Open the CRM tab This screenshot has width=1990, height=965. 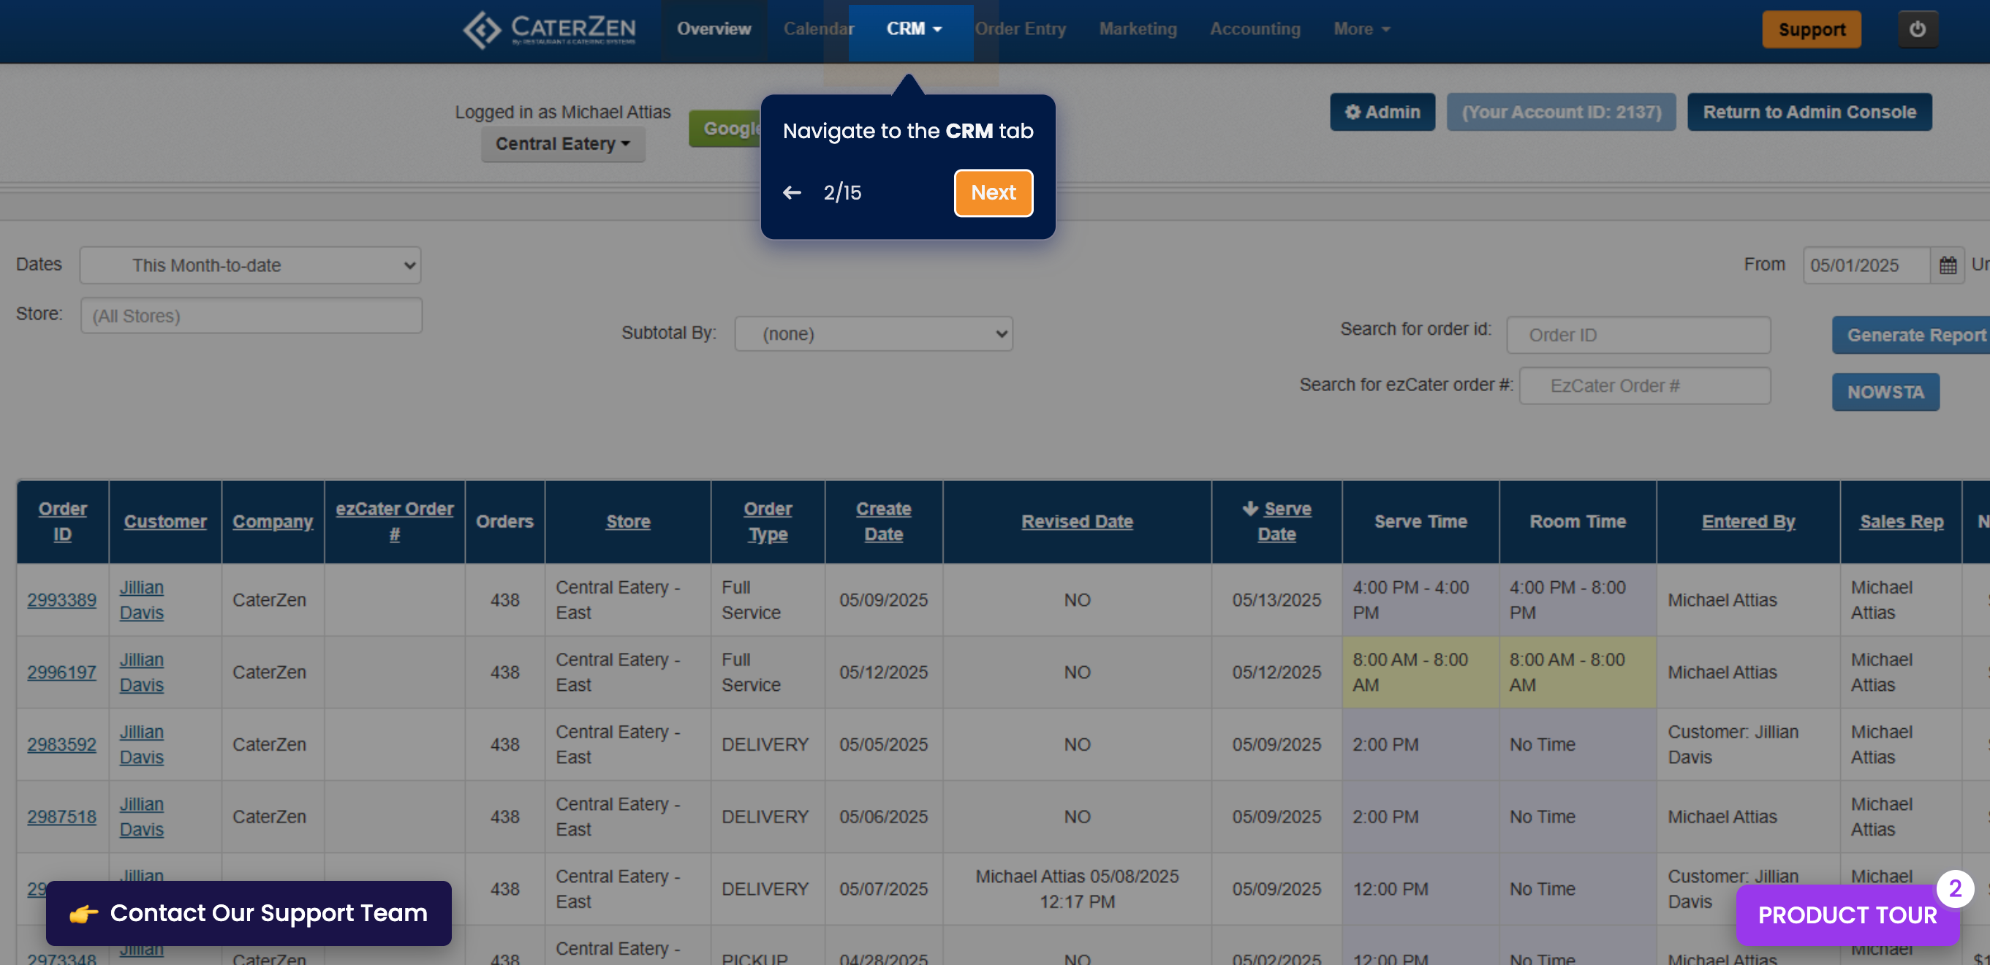coord(912,29)
